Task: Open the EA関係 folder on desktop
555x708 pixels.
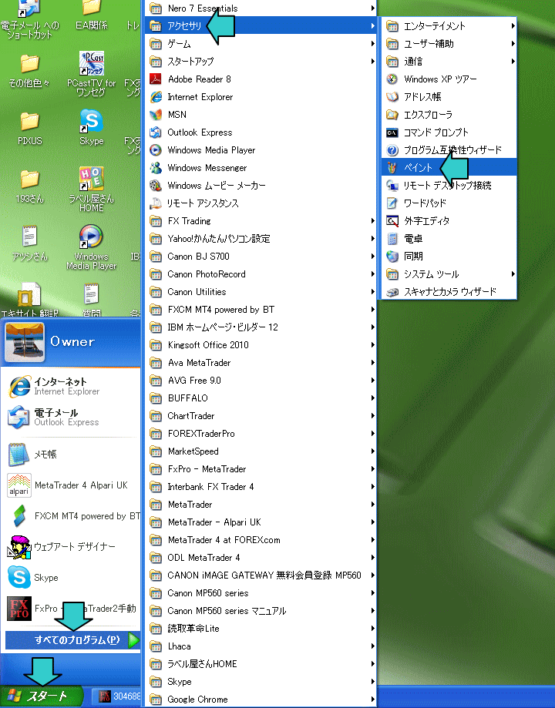Action: pyautogui.click(x=91, y=15)
